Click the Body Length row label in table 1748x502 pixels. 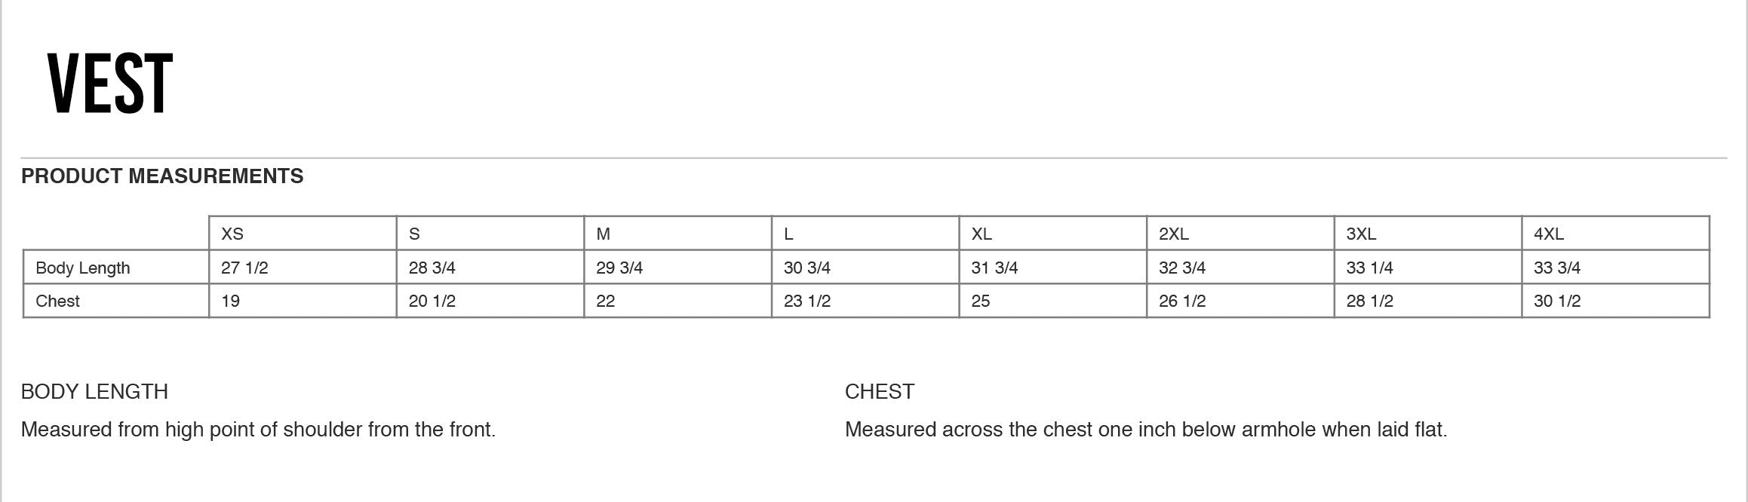pyautogui.click(x=83, y=268)
